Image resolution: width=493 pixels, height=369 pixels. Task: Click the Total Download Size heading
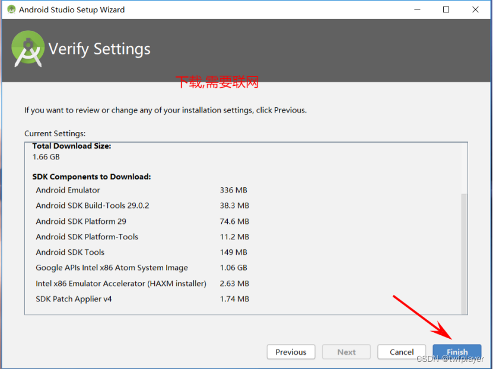(72, 146)
